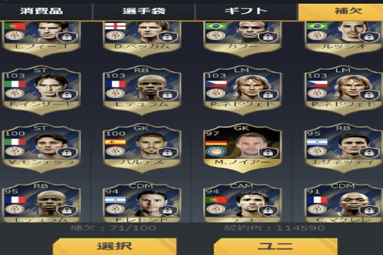Click lock icon on C.マケレレ card
Viewport: 383px width, 255px height.
tap(369, 211)
